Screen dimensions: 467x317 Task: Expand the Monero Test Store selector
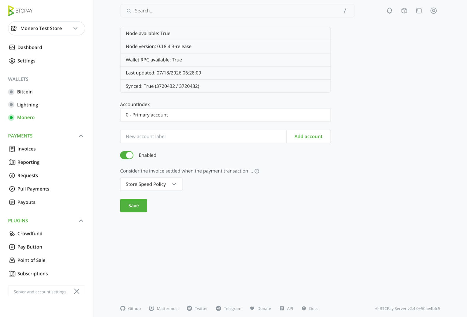(x=46, y=28)
